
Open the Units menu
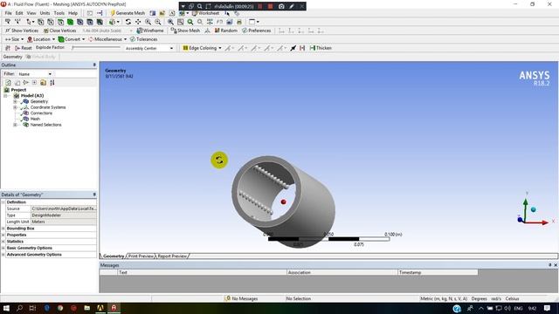[45, 13]
